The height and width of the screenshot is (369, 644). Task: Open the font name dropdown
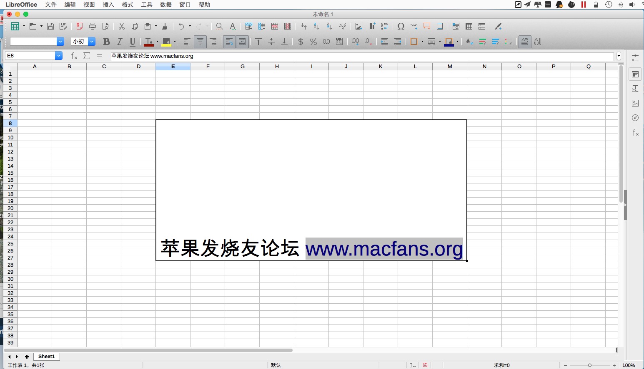(x=60, y=42)
